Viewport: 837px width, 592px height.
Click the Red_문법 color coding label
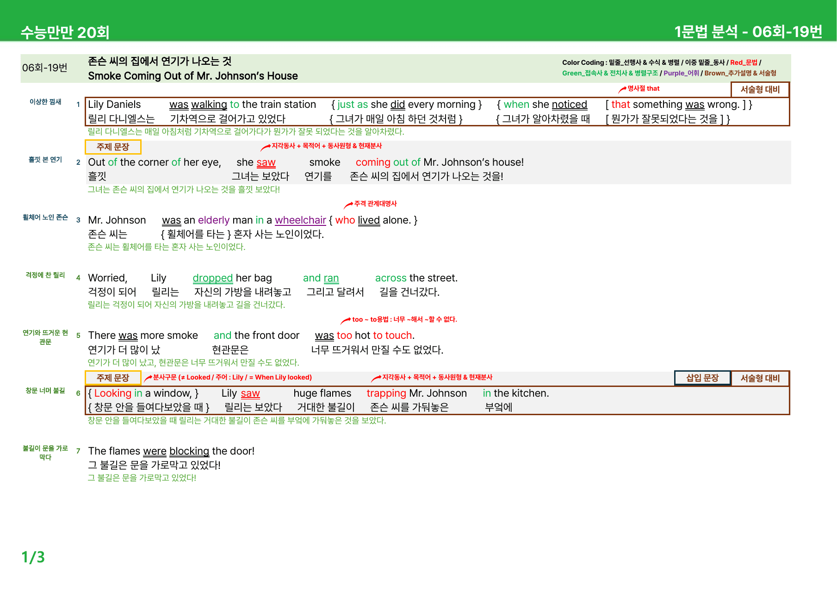[x=744, y=62]
